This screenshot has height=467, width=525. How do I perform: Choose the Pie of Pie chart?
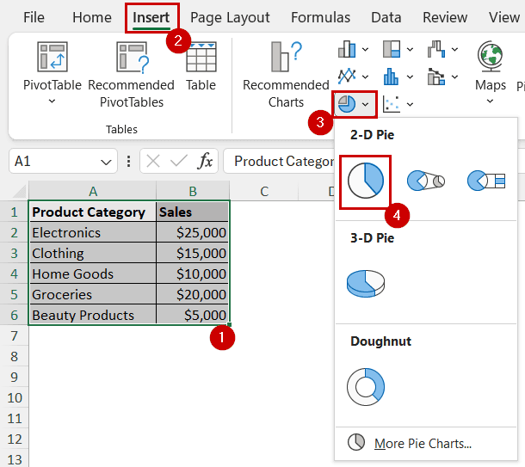tap(426, 181)
